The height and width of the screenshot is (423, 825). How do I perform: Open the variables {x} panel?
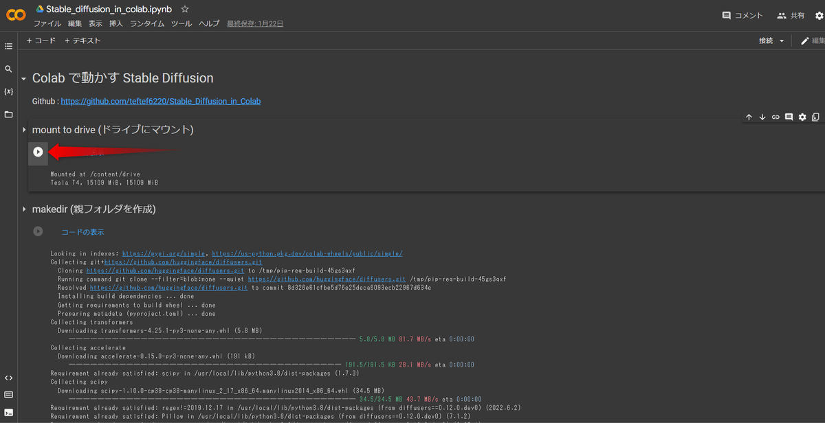(8, 91)
